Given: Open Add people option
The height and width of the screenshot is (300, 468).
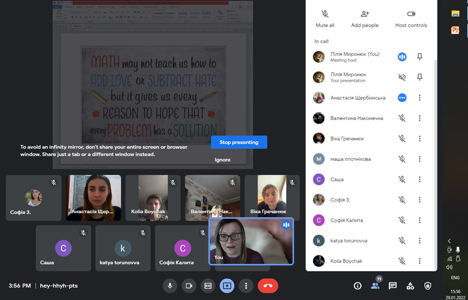Looking at the screenshot, I should 365,14.
